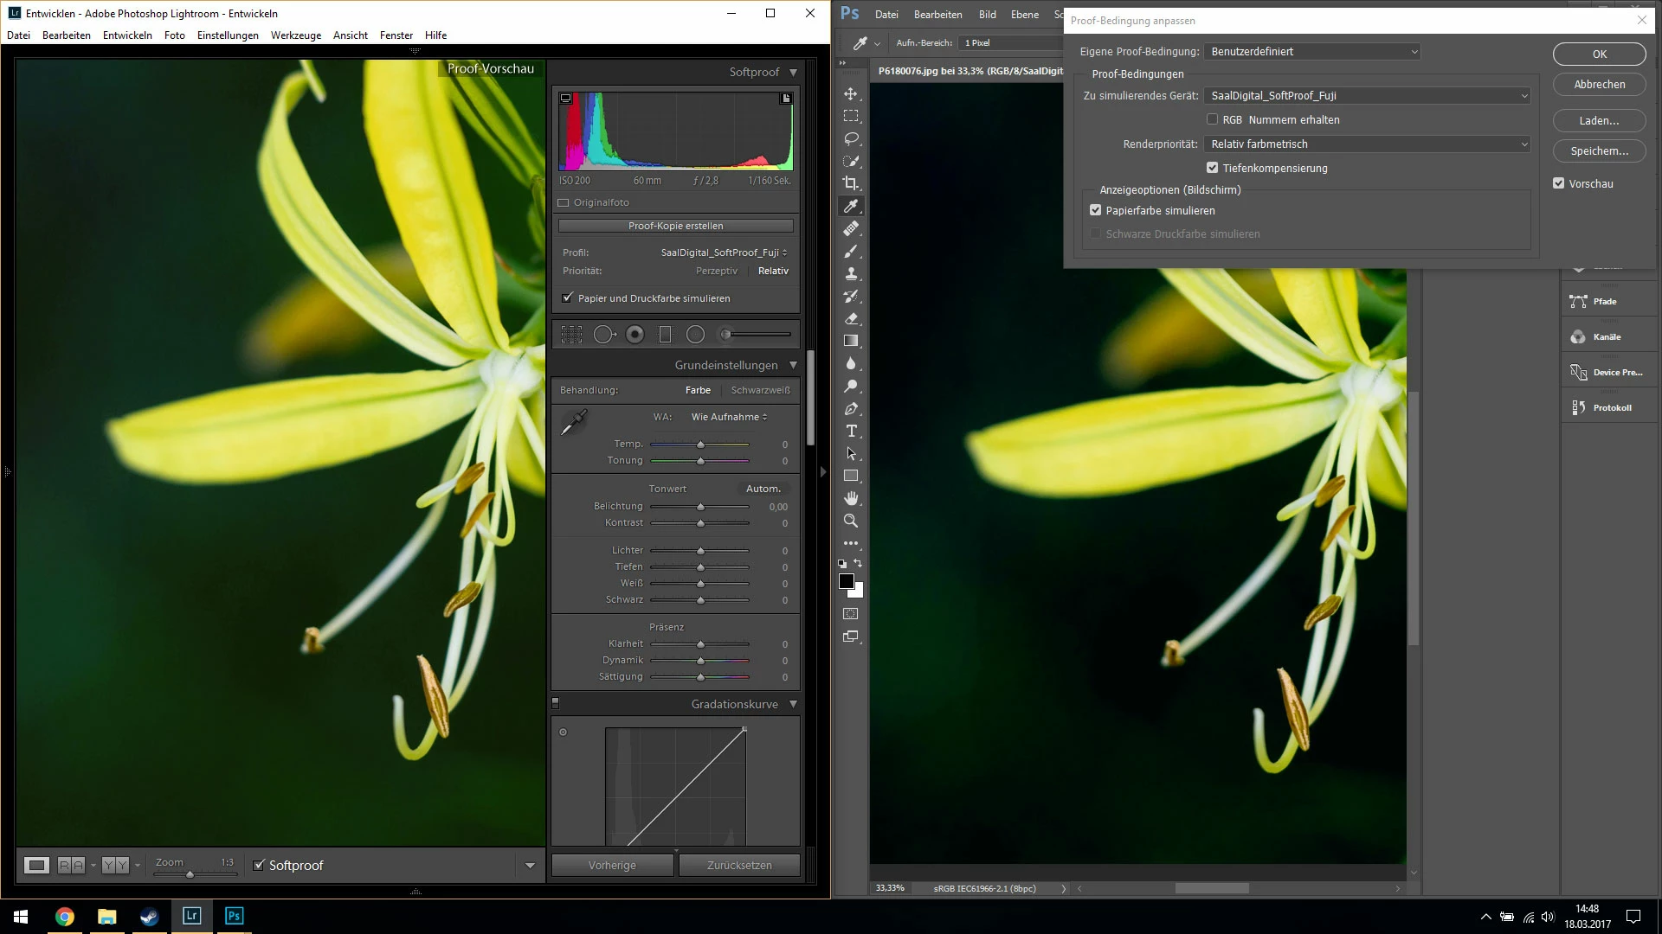Disable Papierfarbe simulieren checkbox
Screen dimensions: 1662x934
(x=1096, y=210)
